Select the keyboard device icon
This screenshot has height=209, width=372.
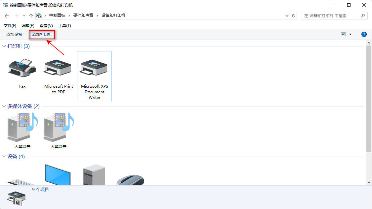click(x=21, y=182)
